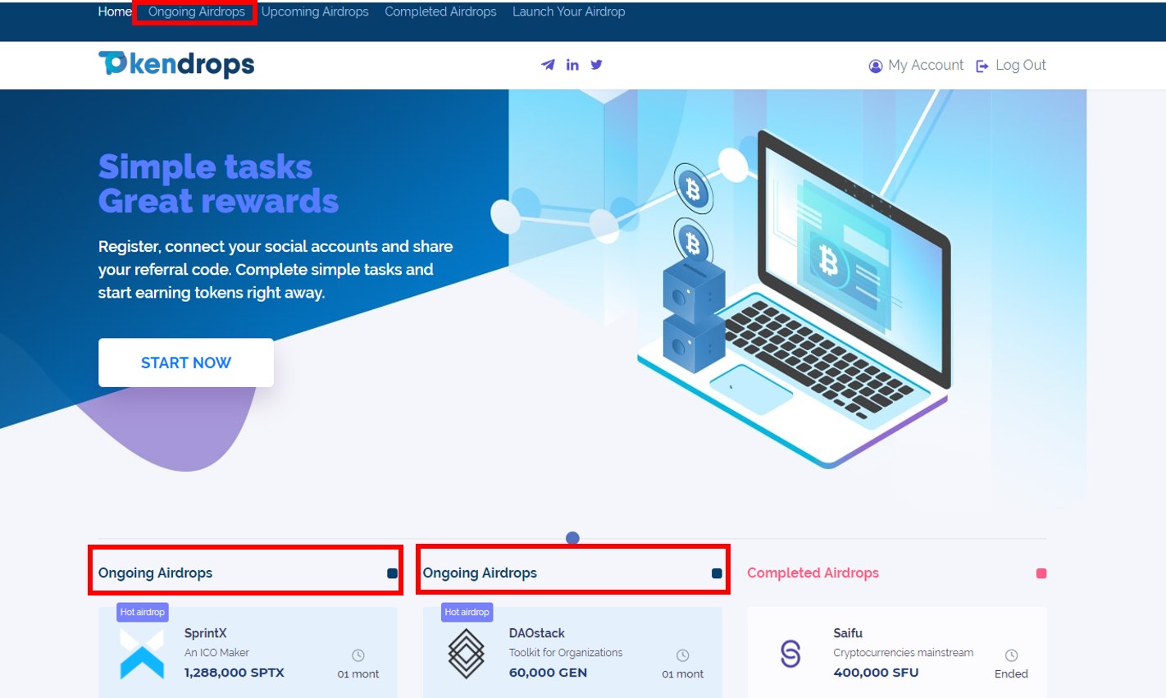Screen dimensions: 1166x698
Task: Open Launch Your Airdrop page
Action: coord(568,11)
